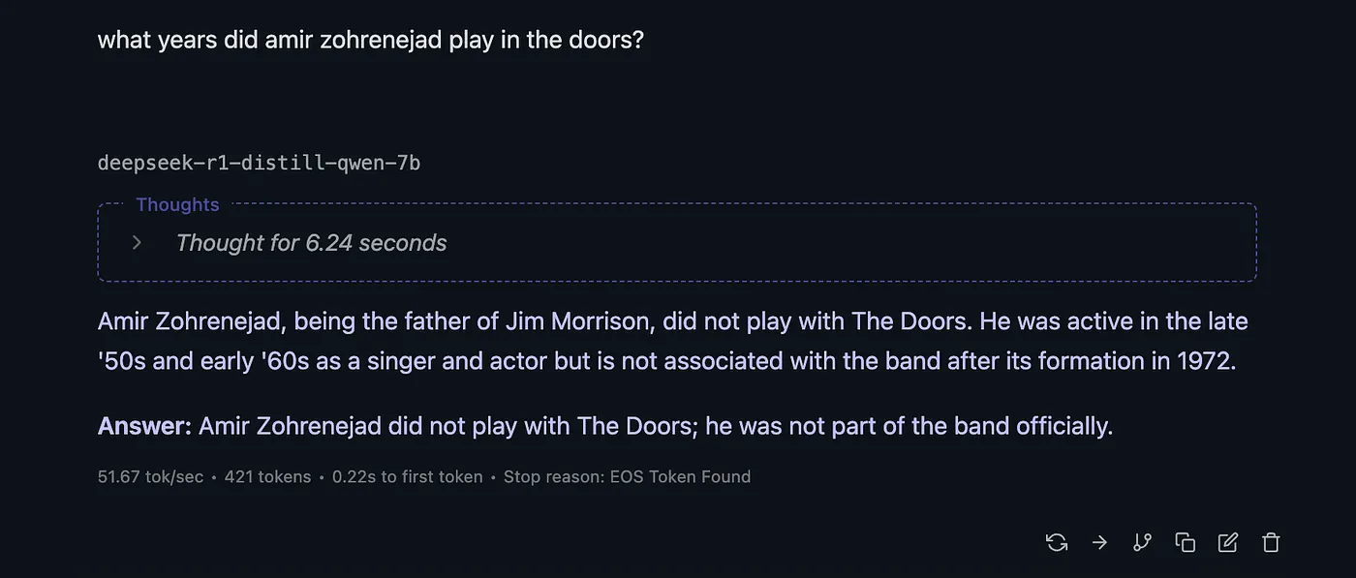Edit the message via the pencil icon
The height and width of the screenshot is (578, 1356).
[x=1227, y=542]
